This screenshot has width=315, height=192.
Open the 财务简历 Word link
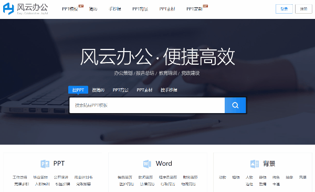190,177
